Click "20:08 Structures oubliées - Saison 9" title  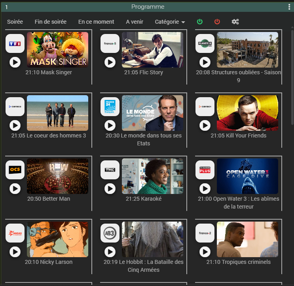tap(239, 76)
